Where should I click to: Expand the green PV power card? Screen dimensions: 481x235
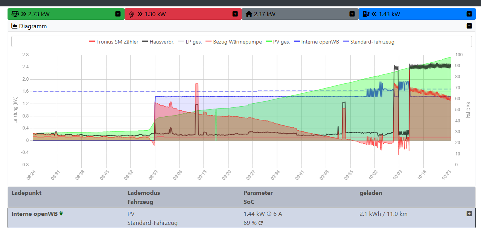coord(118,14)
